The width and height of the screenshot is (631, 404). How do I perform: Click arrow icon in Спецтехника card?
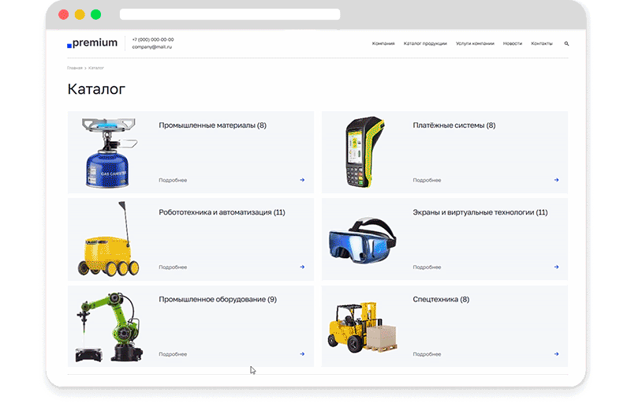[x=556, y=354]
